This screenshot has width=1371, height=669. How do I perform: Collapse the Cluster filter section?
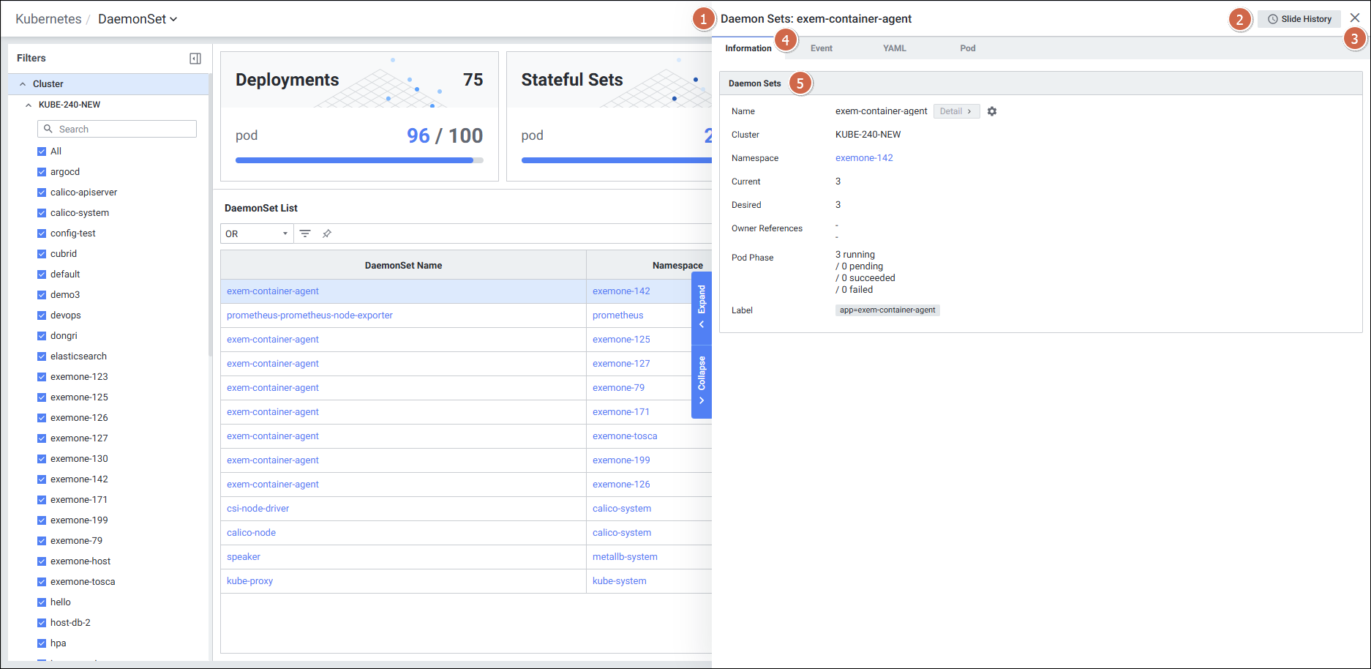coord(23,84)
